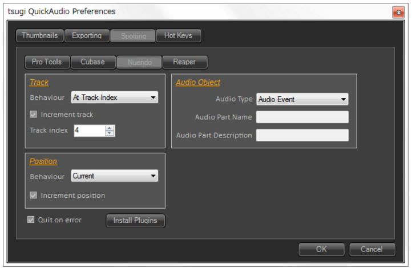Image resolution: width=412 pixels, height=268 pixels.
Task: Confirm preferences with the OK button
Action: click(x=321, y=249)
